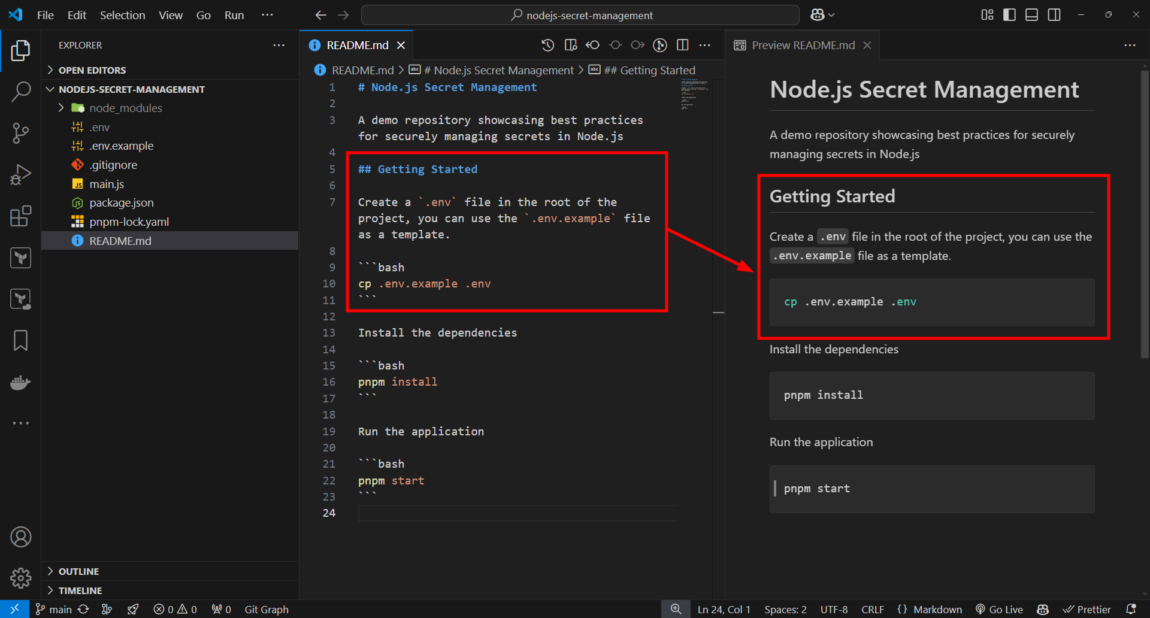Click the Markdown language mode button

(x=937, y=609)
